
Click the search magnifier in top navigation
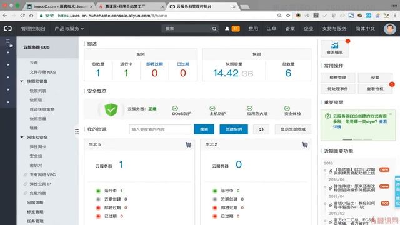pos(214,29)
